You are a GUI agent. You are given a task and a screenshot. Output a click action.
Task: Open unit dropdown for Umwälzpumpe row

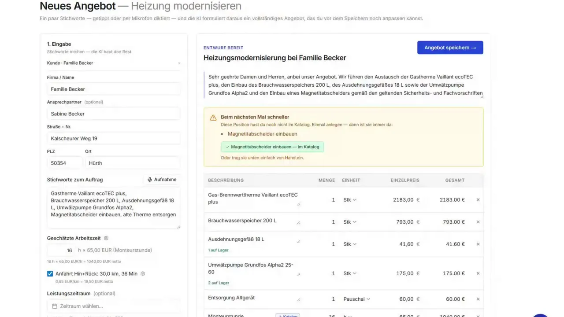(x=350, y=273)
